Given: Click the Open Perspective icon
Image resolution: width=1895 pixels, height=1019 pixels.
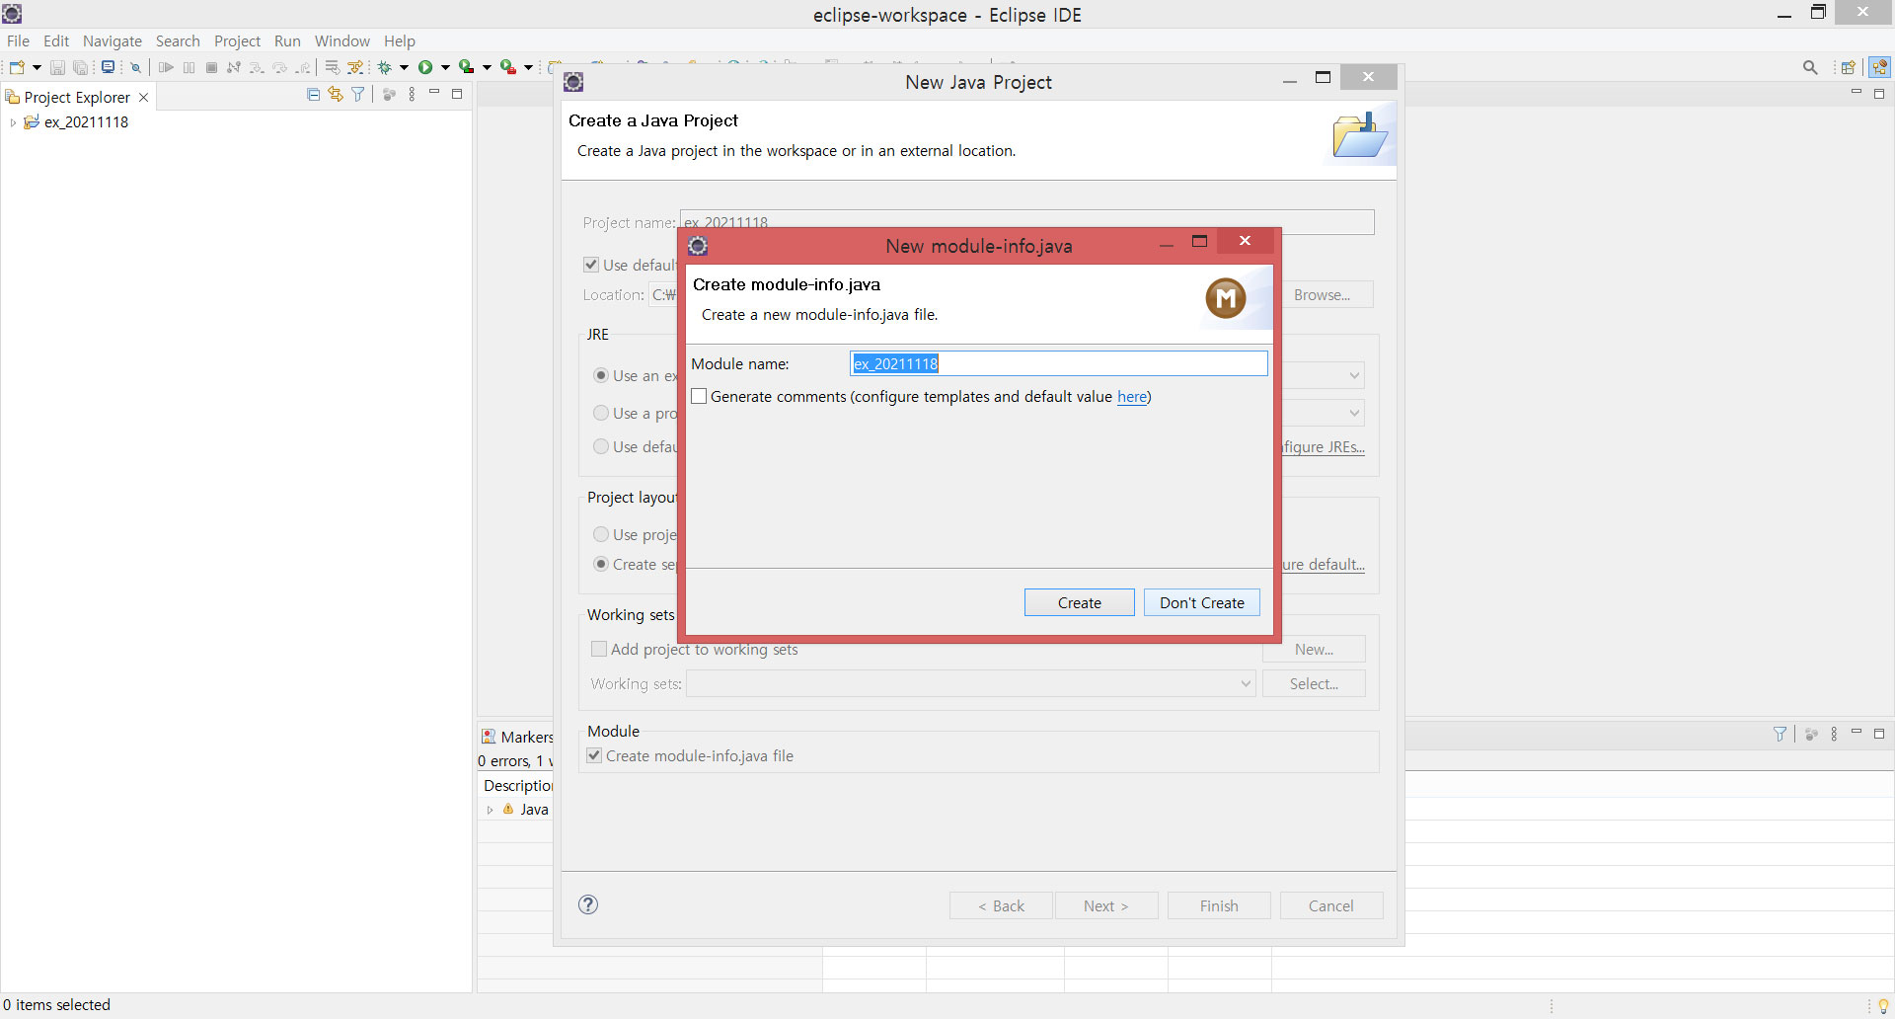Looking at the screenshot, I should pyautogui.click(x=1848, y=67).
